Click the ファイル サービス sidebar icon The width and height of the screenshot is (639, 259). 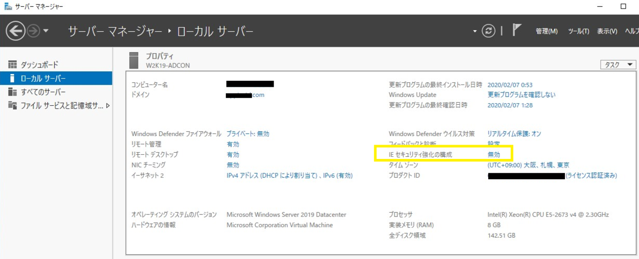[13, 105]
